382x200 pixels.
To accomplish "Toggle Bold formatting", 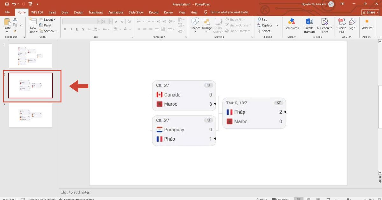I will click(x=65, y=29).
